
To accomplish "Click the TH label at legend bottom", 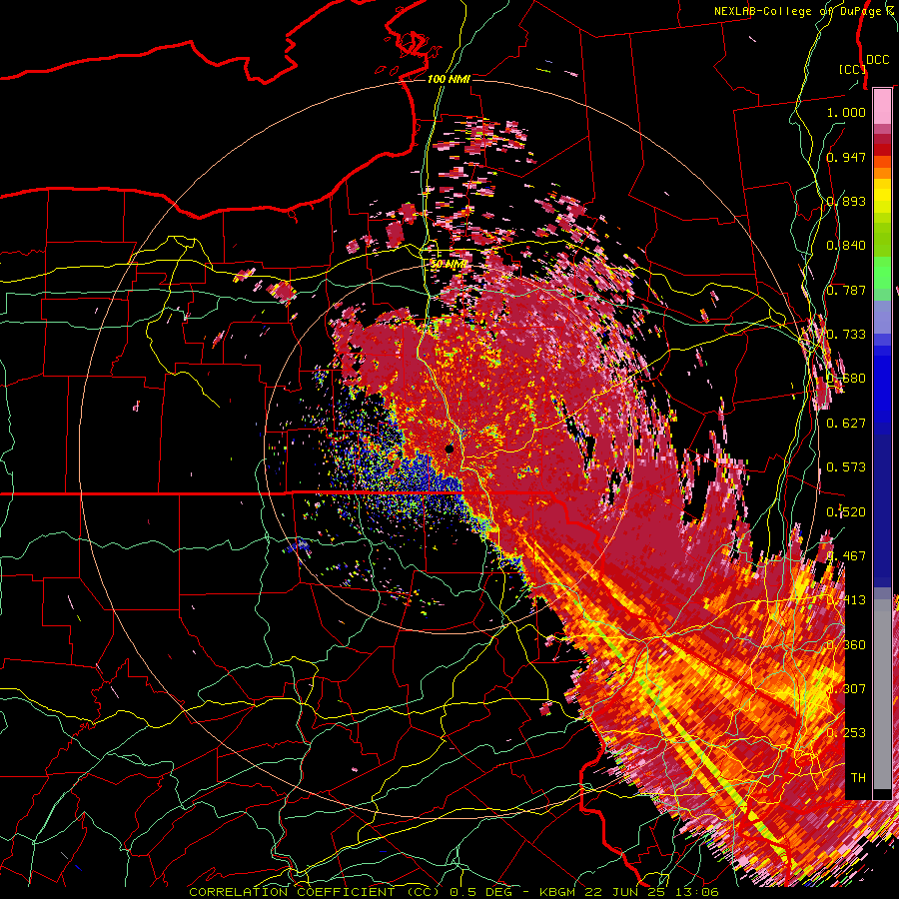I will point(858,778).
